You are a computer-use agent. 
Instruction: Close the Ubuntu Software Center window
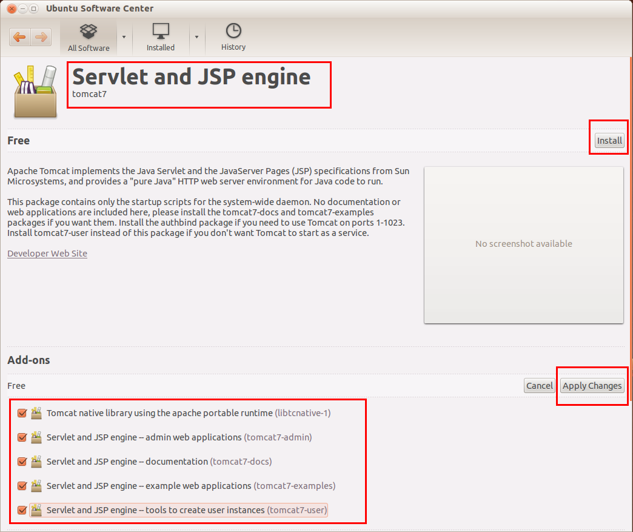point(12,8)
